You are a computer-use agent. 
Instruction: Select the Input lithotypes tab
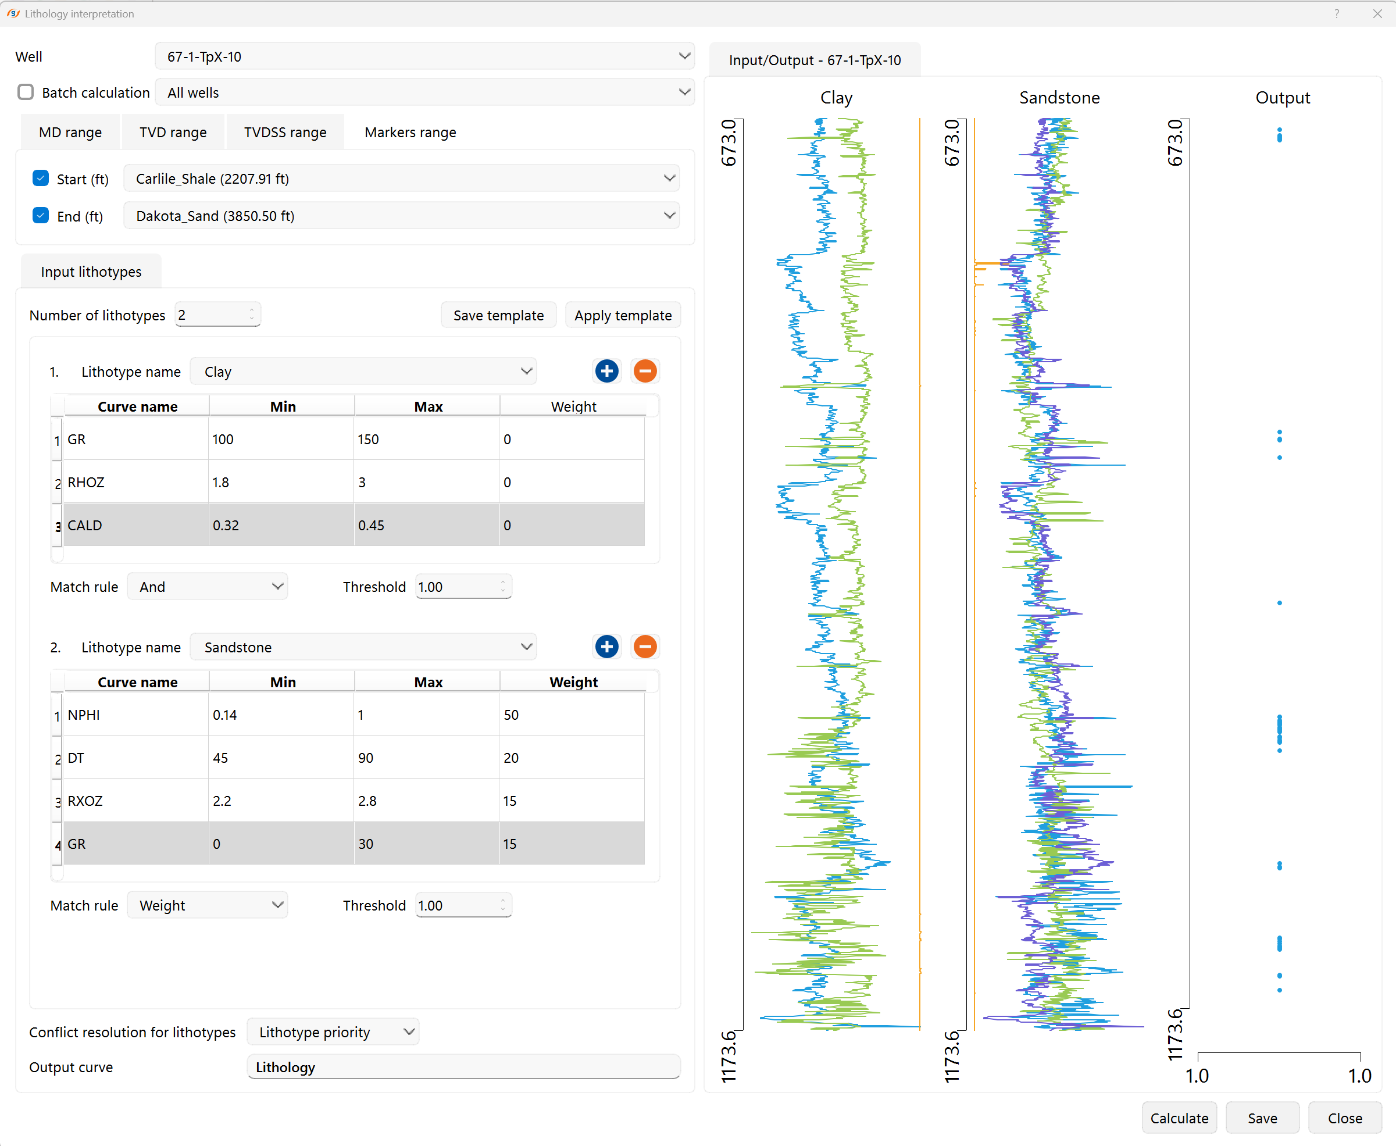click(x=91, y=272)
